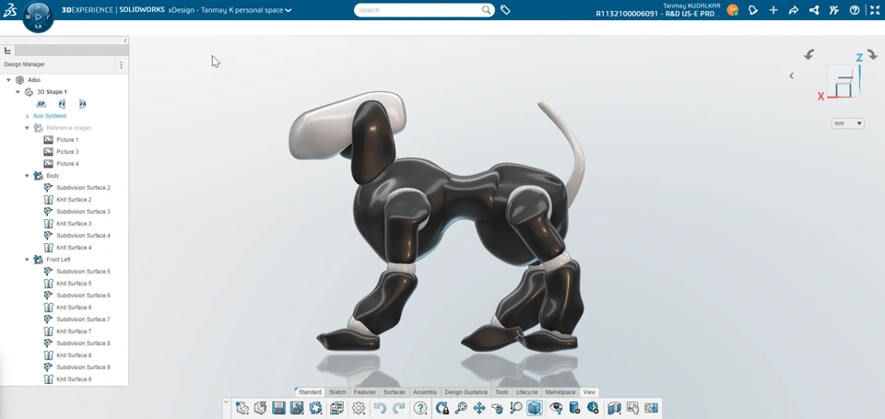The width and height of the screenshot is (885, 419).
Task: Click the Redo arrow in the bottom toolbar
Action: pyautogui.click(x=398, y=408)
